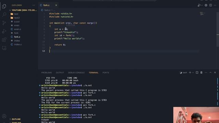Create a new terminal with plus icon
The image size is (219, 123).
190,72
